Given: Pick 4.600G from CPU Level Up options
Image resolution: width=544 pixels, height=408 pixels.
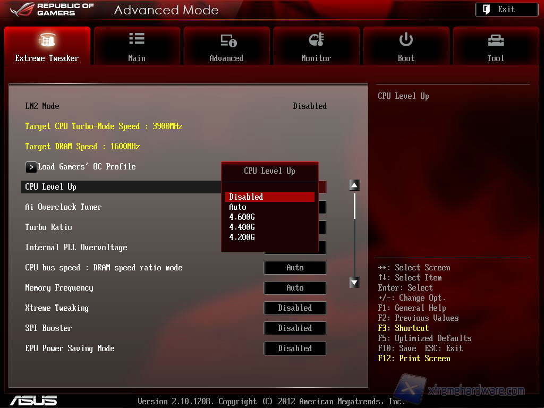Looking at the screenshot, I should pyautogui.click(x=242, y=217).
